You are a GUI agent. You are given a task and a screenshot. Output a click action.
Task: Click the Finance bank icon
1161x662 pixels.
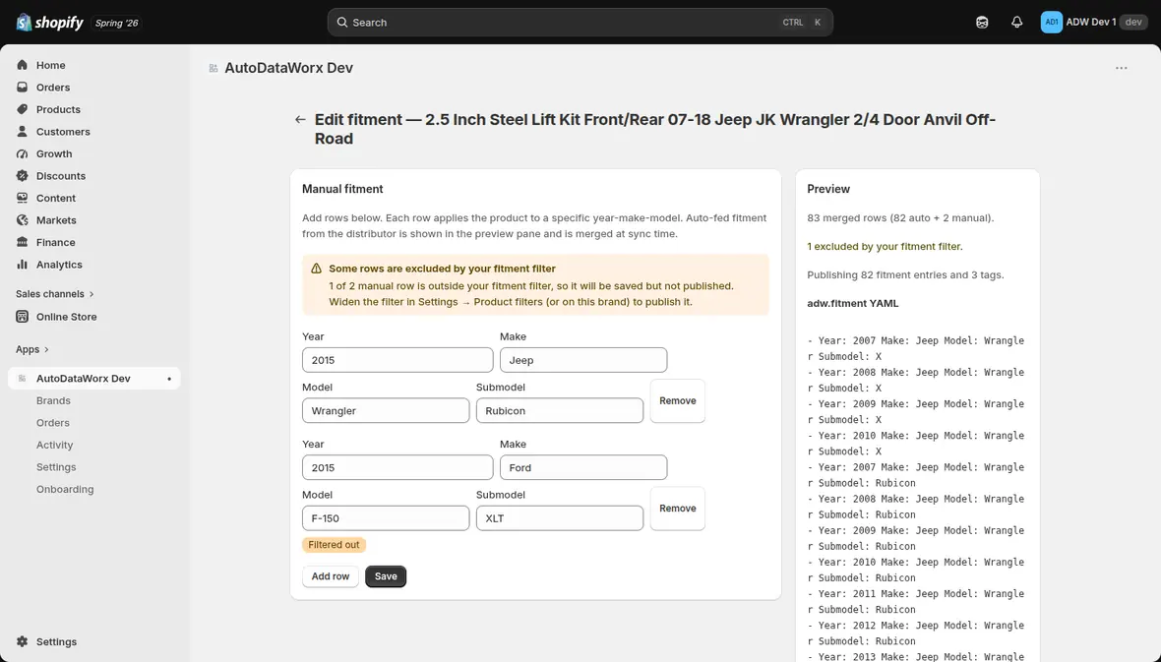[23, 243]
